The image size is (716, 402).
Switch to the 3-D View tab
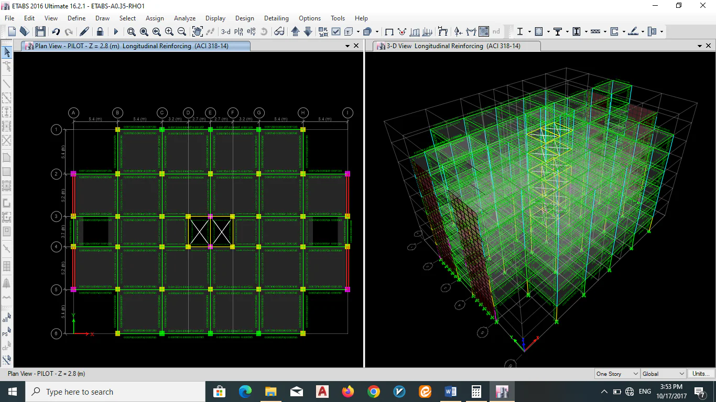(453, 46)
